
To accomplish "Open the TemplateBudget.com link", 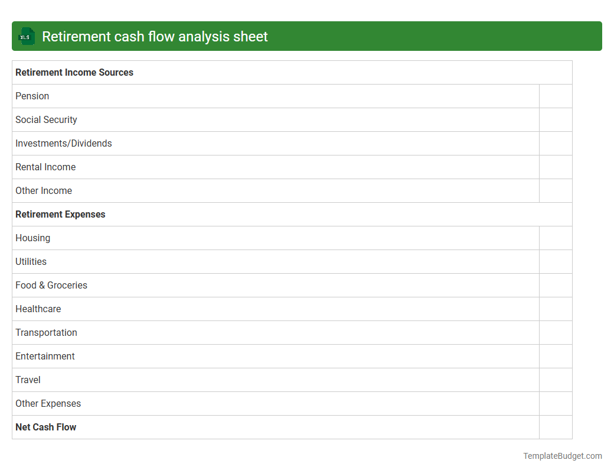I will point(562,456).
